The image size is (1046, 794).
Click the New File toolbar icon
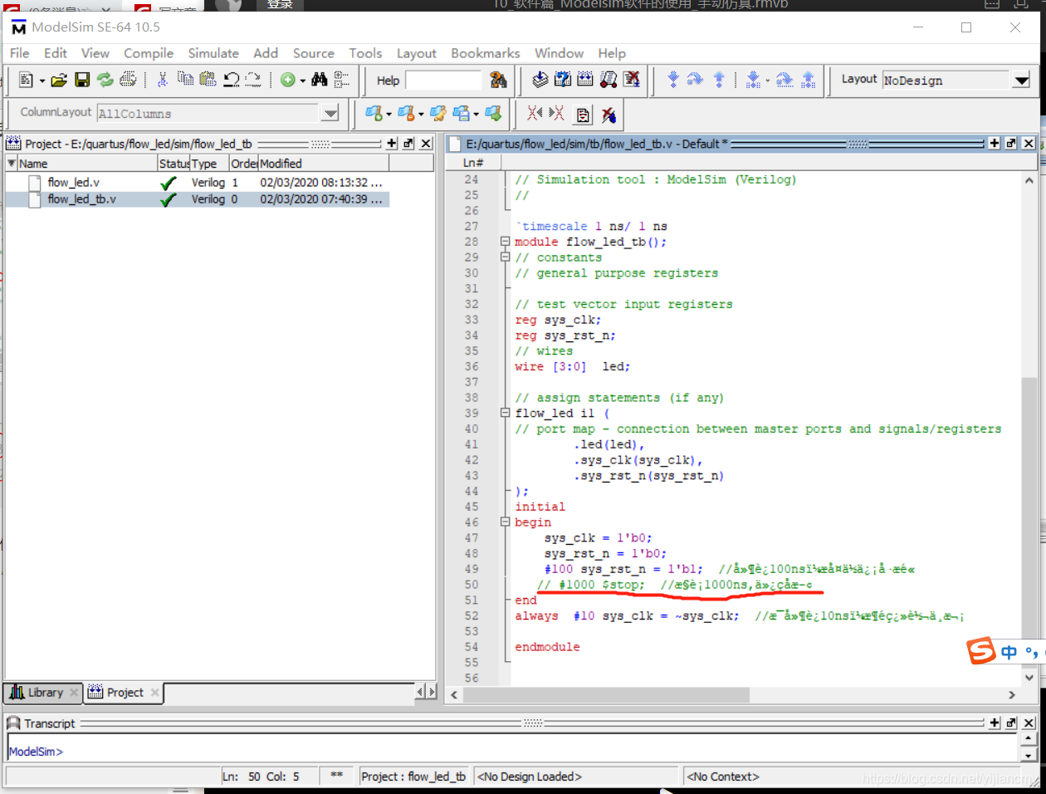pyautogui.click(x=26, y=80)
